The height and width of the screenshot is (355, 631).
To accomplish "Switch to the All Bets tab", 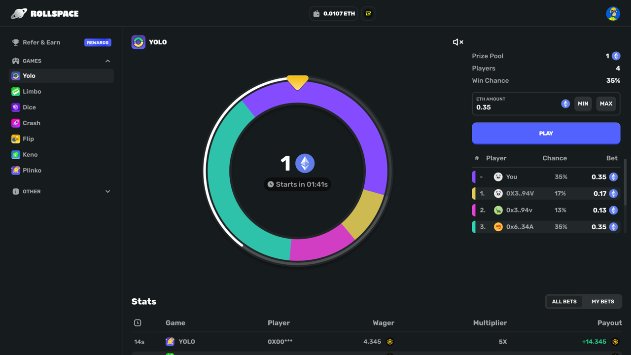I will pos(564,301).
